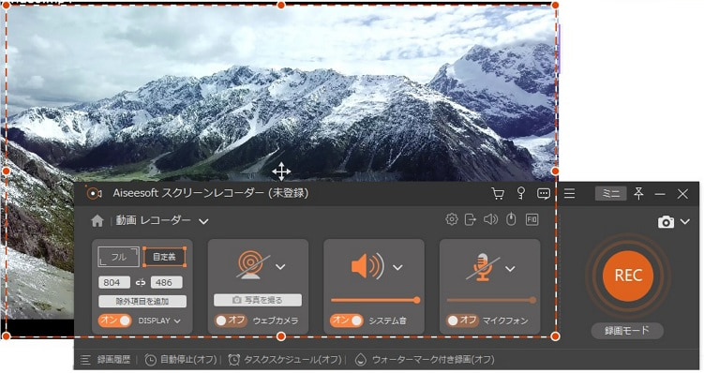Image resolution: width=704 pixels, height=373 pixels.
Task: Click the key register icon
Action: click(521, 193)
